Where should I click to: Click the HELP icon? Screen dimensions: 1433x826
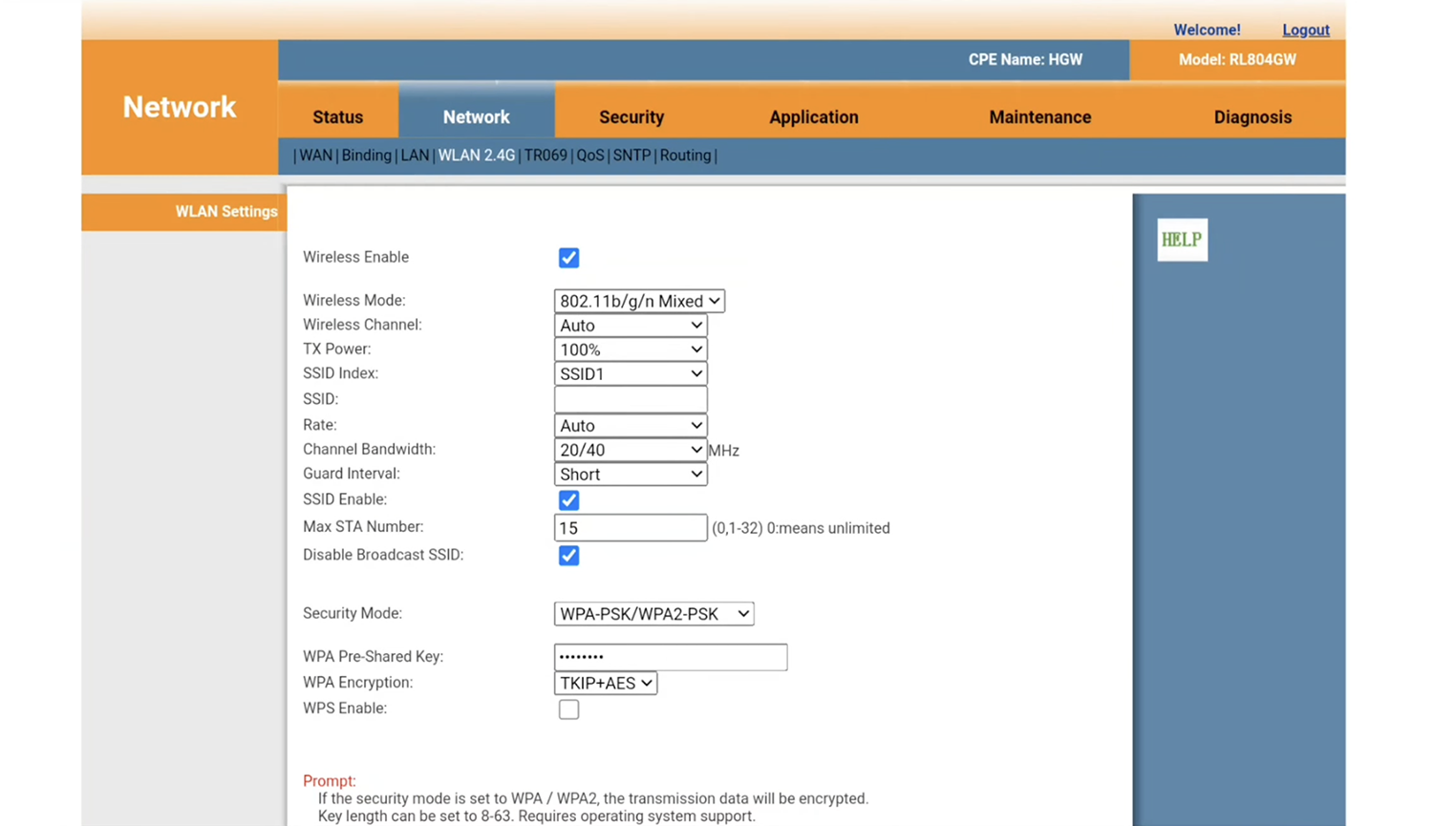click(x=1182, y=240)
